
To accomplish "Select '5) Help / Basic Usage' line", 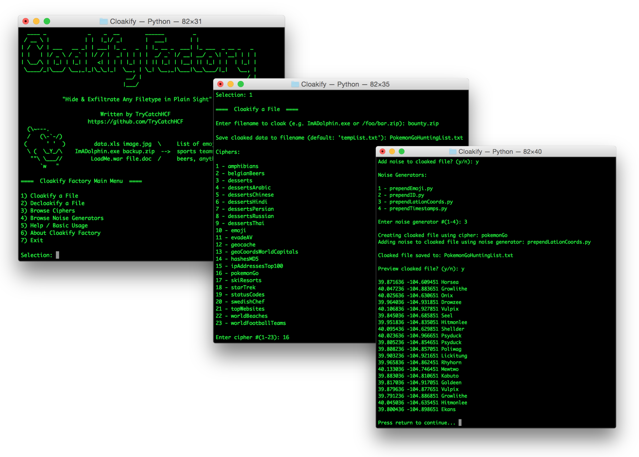I will point(54,225).
